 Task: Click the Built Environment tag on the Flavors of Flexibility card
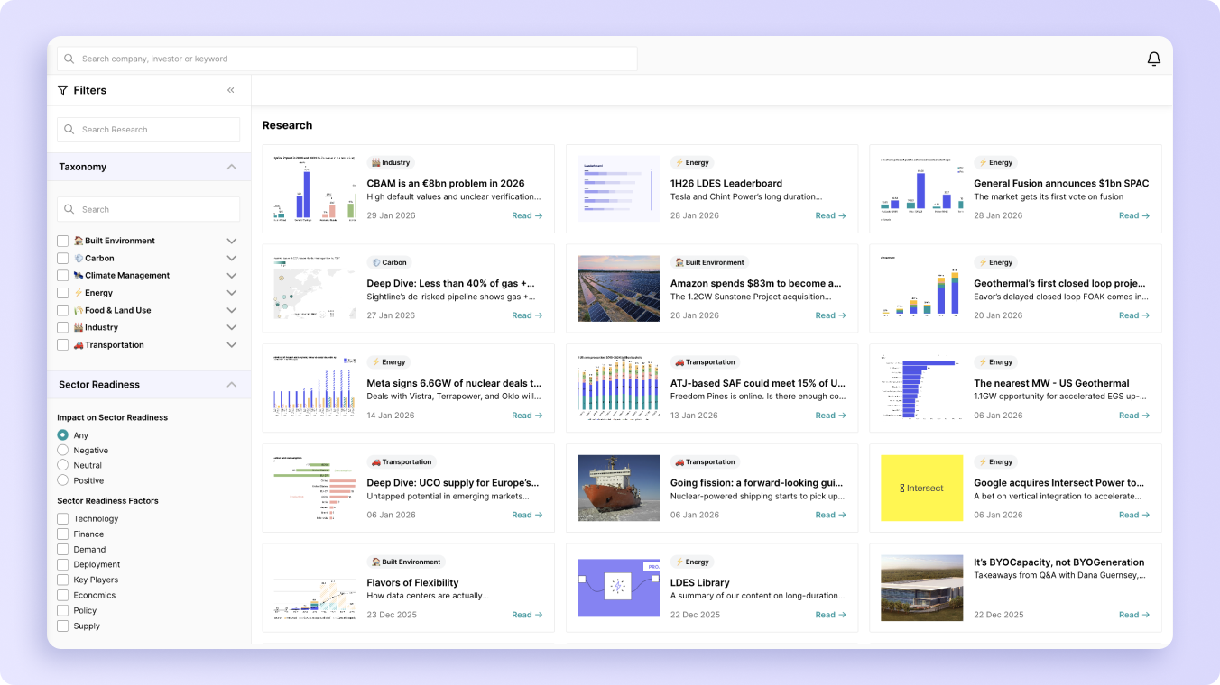406,562
